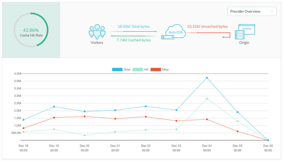Click the Total data point on Dec 24

207,78
